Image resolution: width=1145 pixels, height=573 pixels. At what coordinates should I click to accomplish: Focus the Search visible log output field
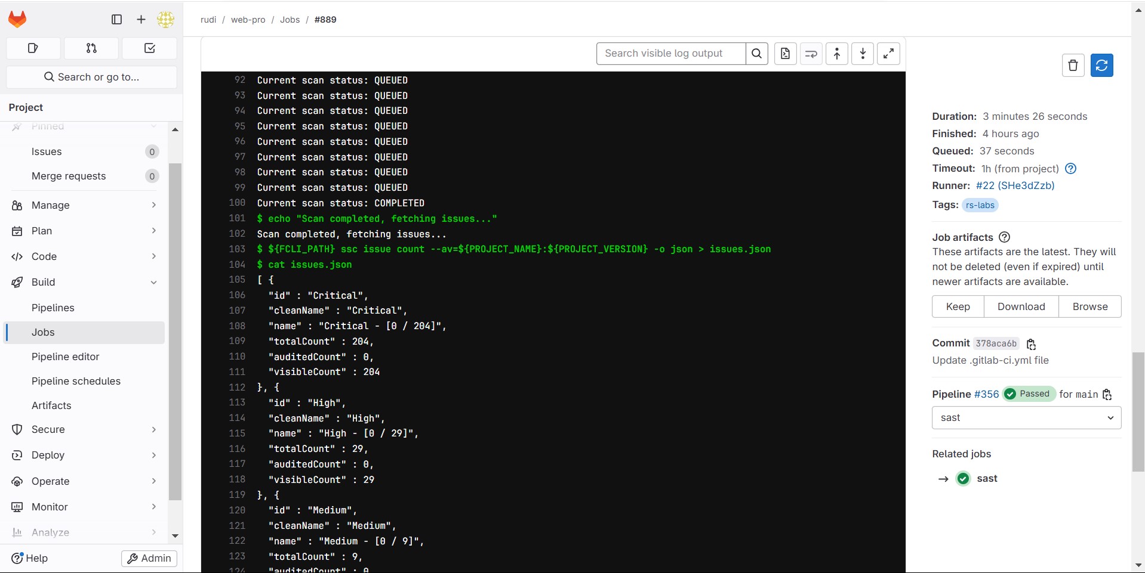pyautogui.click(x=670, y=54)
